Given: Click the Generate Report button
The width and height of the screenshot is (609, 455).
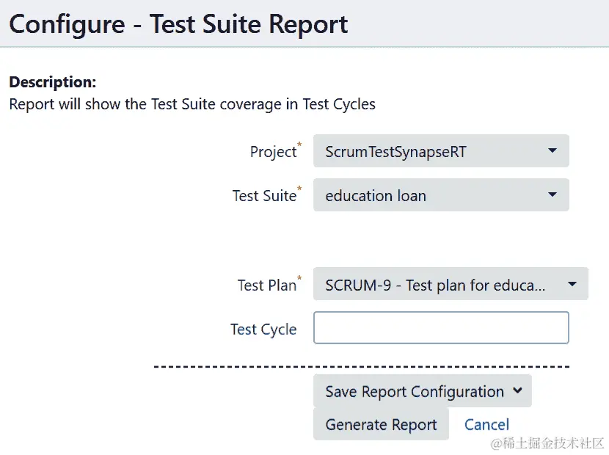Looking at the screenshot, I should pyautogui.click(x=381, y=425).
